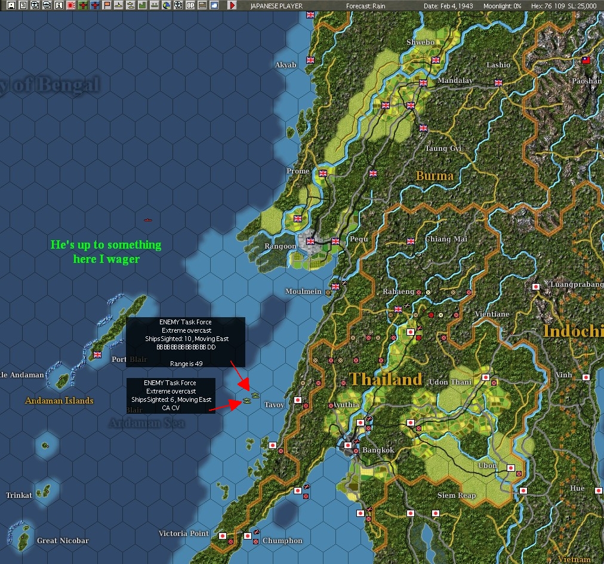Click the 'Rangoon' city label
The height and width of the screenshot is (564, 604).
(x=280, y=246)
